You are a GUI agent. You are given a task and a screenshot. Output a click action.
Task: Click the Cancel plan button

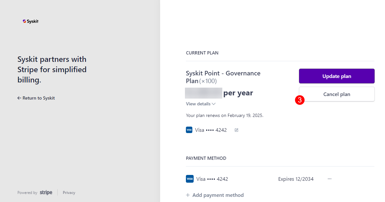pos(336,94)
